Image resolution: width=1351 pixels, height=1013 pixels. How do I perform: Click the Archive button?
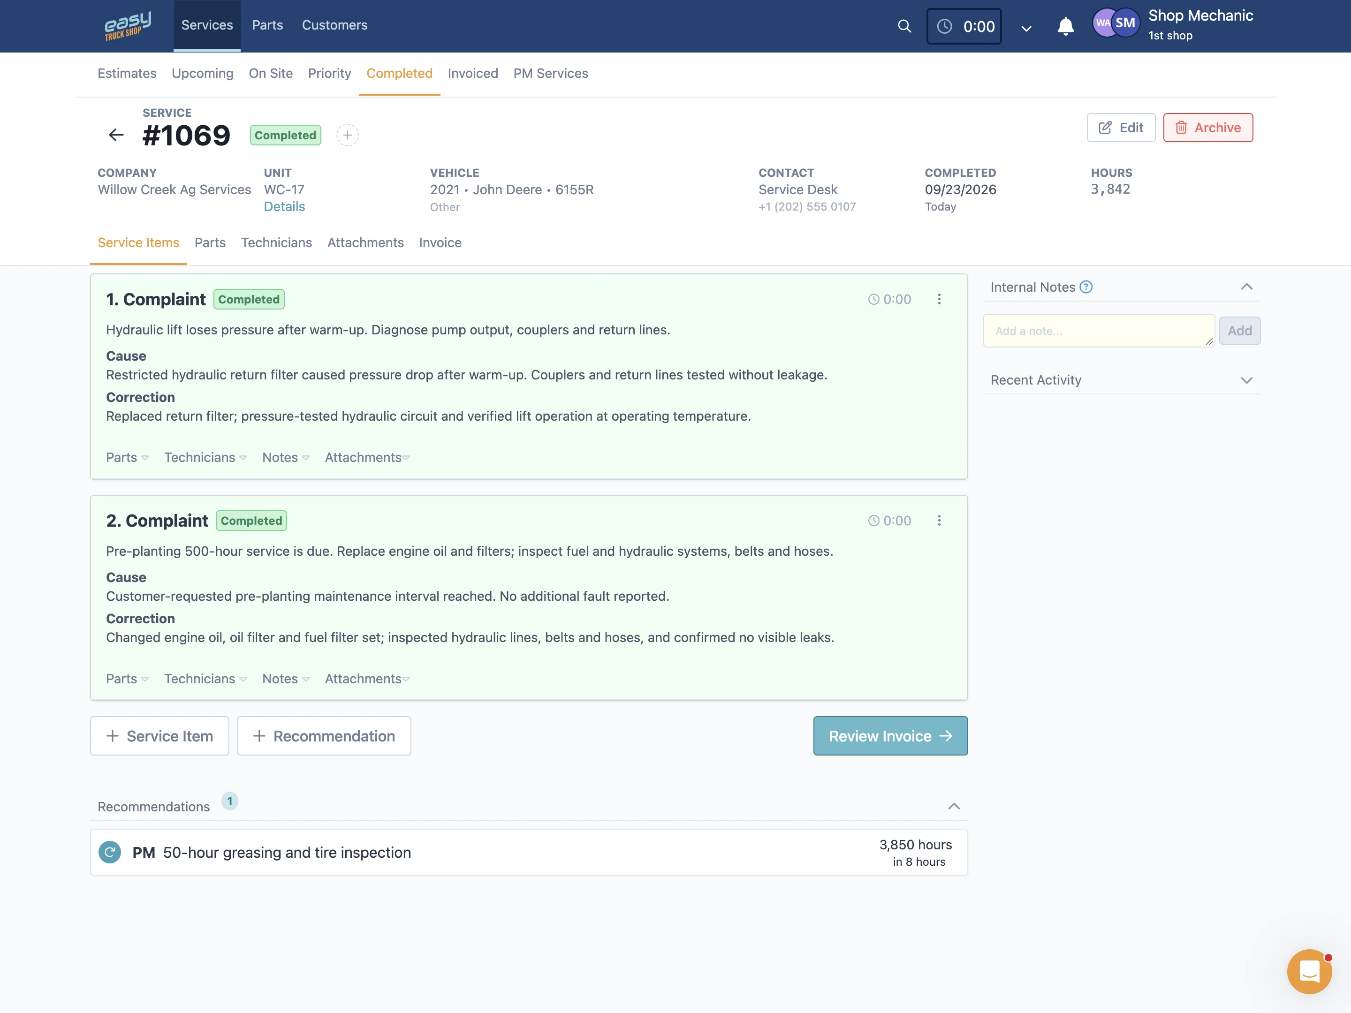[1207, 128]
